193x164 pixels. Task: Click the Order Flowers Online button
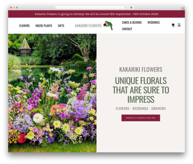141,118
